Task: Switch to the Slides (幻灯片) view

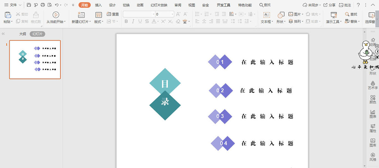Action: (x=37, y=34)
